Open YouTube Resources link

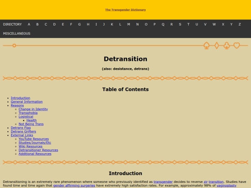(x=33, y=139)
